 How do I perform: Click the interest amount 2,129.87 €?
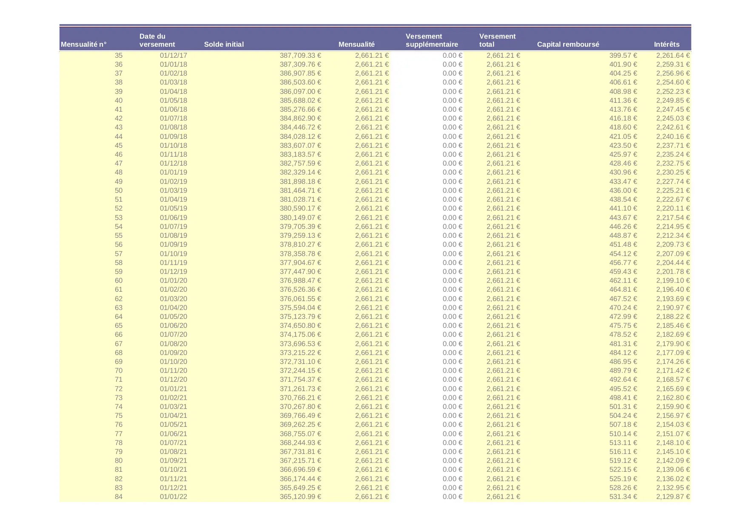click(x=672, y=496)
